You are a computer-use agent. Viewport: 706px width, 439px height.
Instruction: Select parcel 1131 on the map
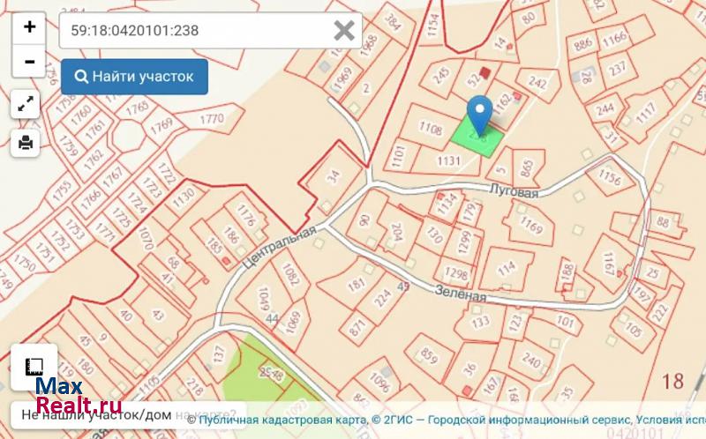[x=448, y=160]
